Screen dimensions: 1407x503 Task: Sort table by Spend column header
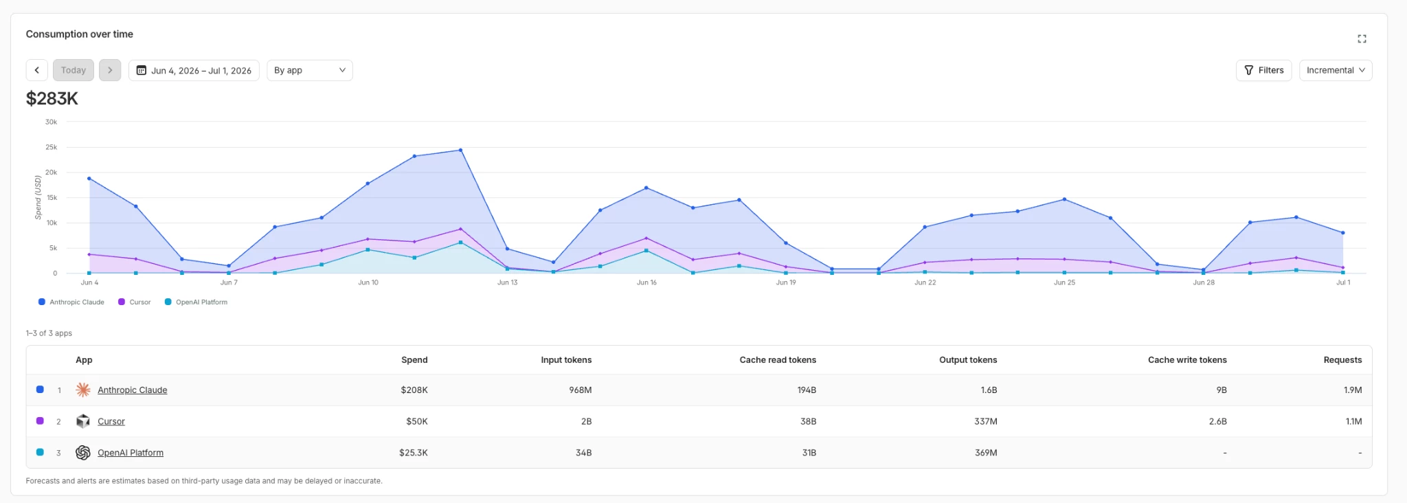click(x=414, y=360)
